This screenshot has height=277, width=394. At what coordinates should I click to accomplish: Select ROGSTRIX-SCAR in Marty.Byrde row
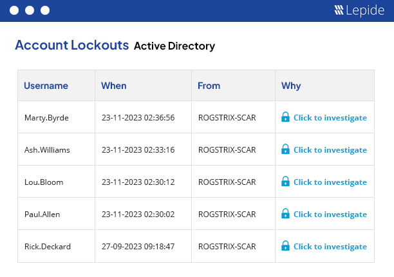coord(227,118)
